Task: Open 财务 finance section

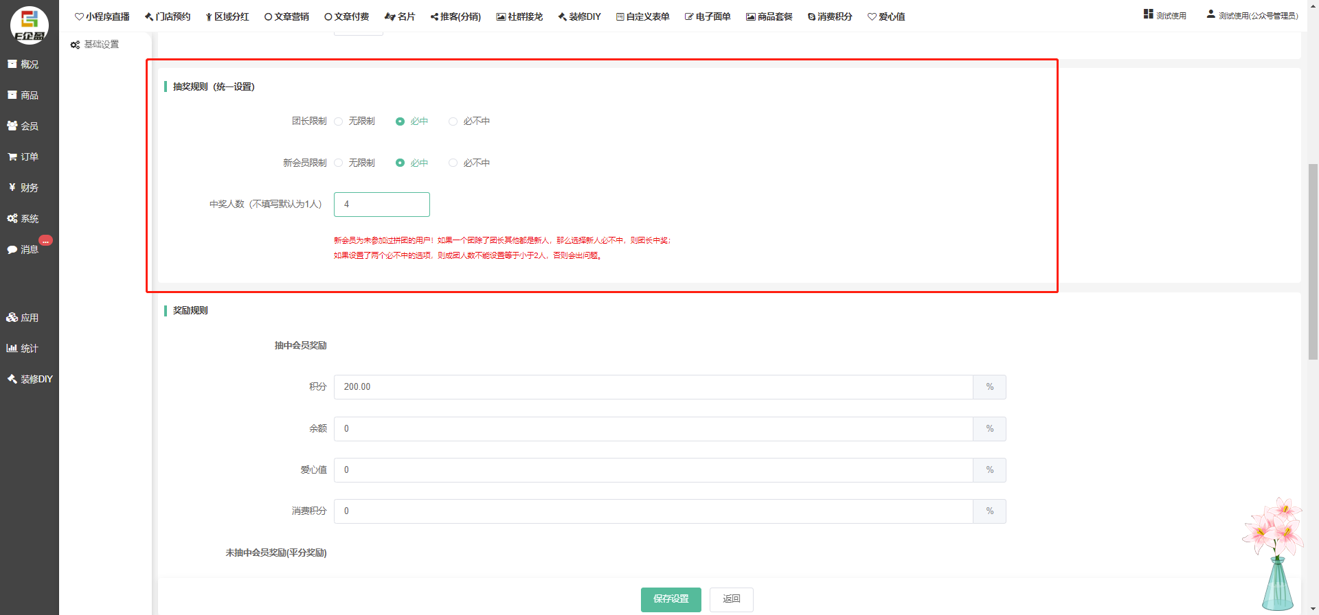Action: tap(23, 188)
